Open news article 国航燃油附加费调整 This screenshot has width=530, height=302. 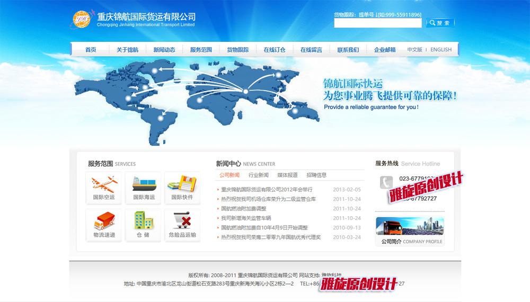pyautogui.click(x=244, y=209)
